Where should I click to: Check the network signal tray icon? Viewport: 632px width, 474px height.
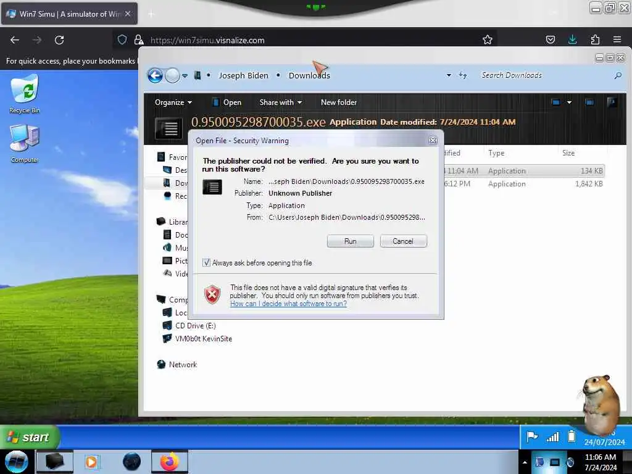(552, 436)
